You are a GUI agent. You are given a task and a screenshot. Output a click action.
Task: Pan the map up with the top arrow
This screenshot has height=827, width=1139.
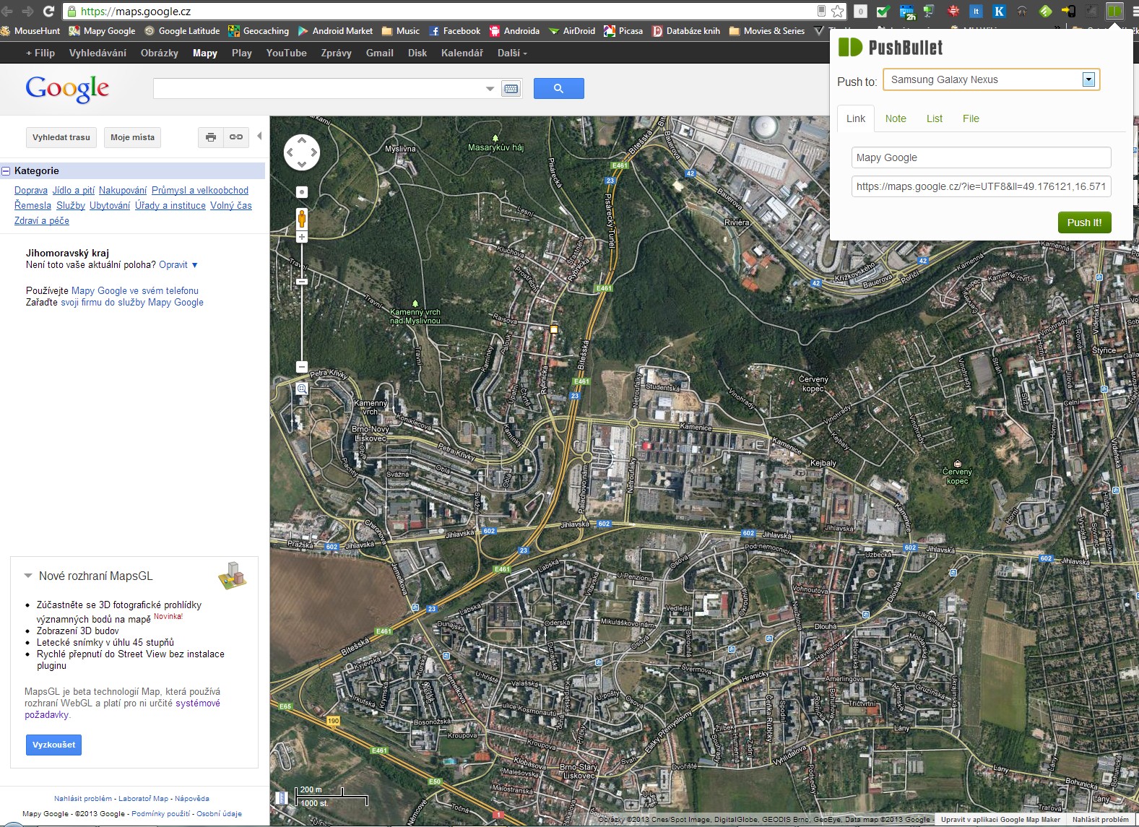[x=302, y=140]
